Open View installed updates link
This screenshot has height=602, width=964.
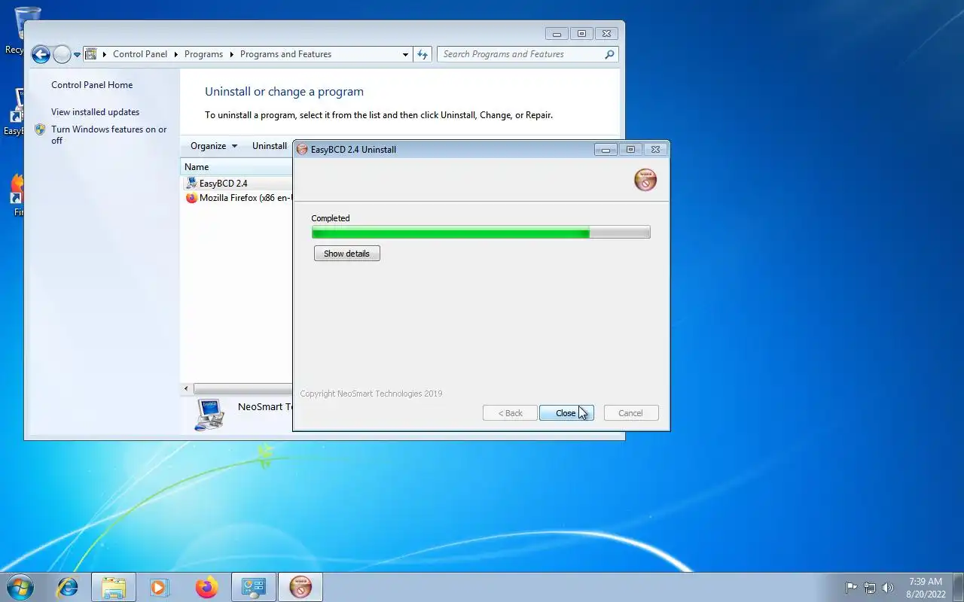tap(95, 112)
